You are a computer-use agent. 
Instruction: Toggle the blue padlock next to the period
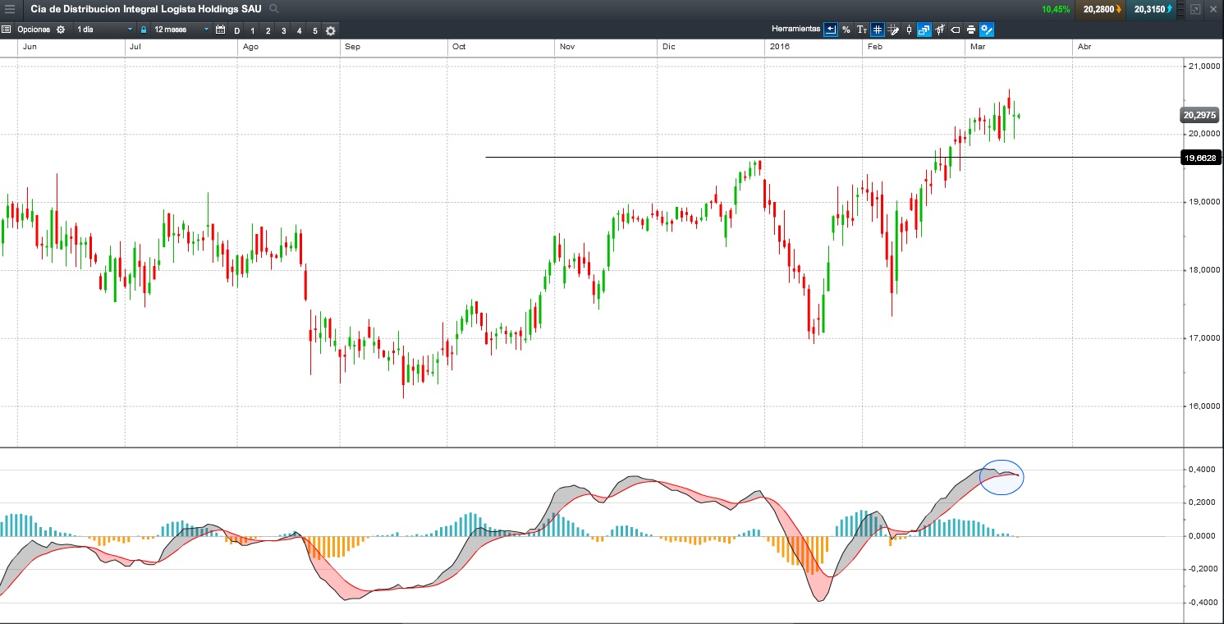tap(143, 30)
